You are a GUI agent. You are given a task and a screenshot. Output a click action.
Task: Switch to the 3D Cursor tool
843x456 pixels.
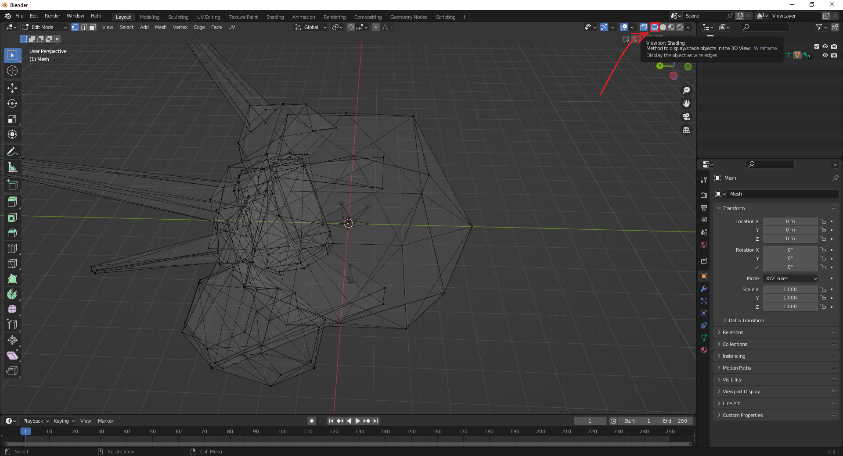pos(12,71)
